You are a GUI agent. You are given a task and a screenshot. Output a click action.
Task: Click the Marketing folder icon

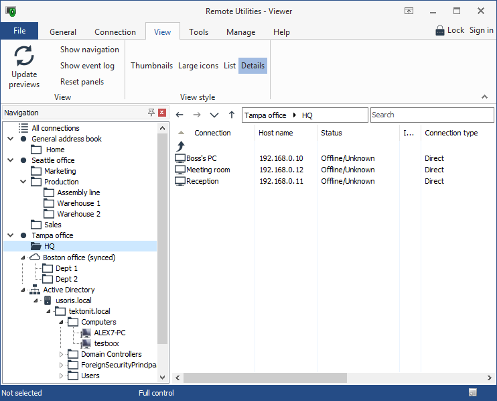point(36,171)
